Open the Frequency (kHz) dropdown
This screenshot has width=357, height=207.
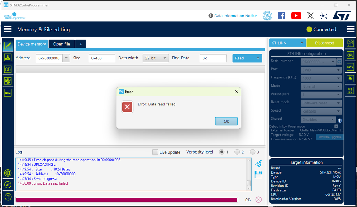pyautogui.click(x=321, y=78)
